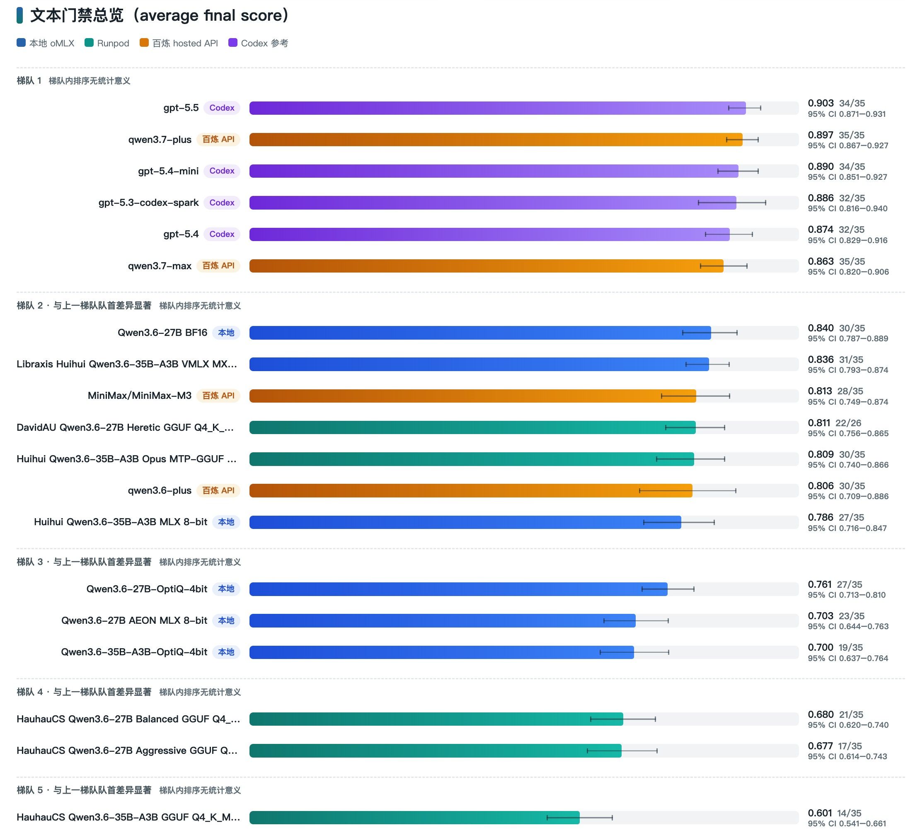This screenshot has height=840, width=920.
Task: Click the 0.840 30/35 score value
Action: pyautogui.click(x=836, y=328)
